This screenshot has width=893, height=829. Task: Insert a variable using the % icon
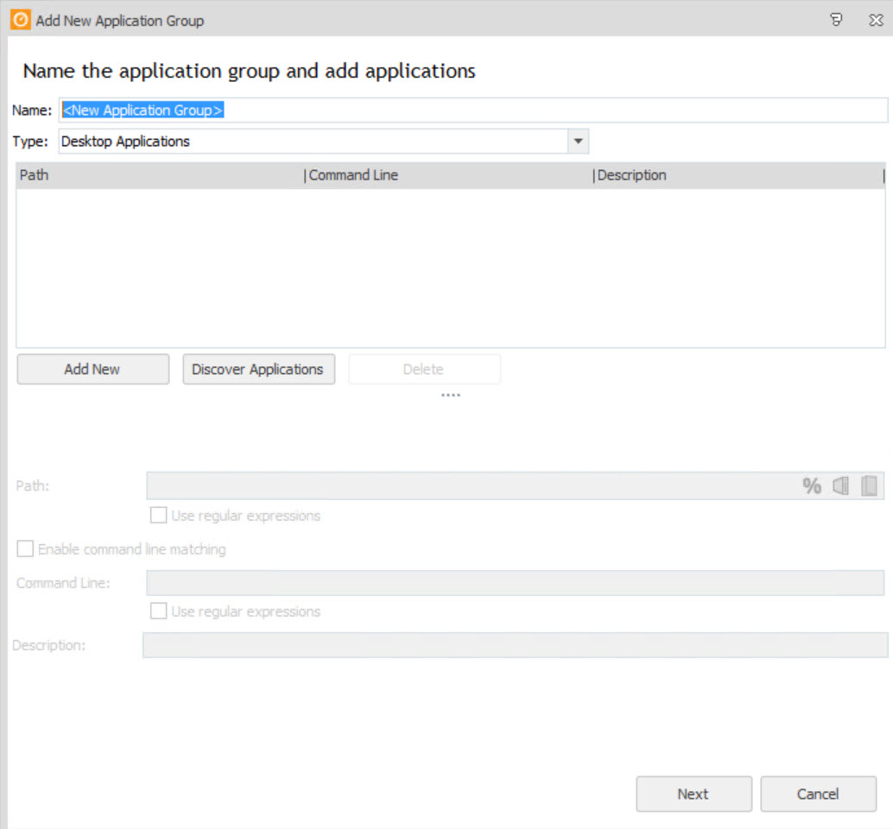812,485
